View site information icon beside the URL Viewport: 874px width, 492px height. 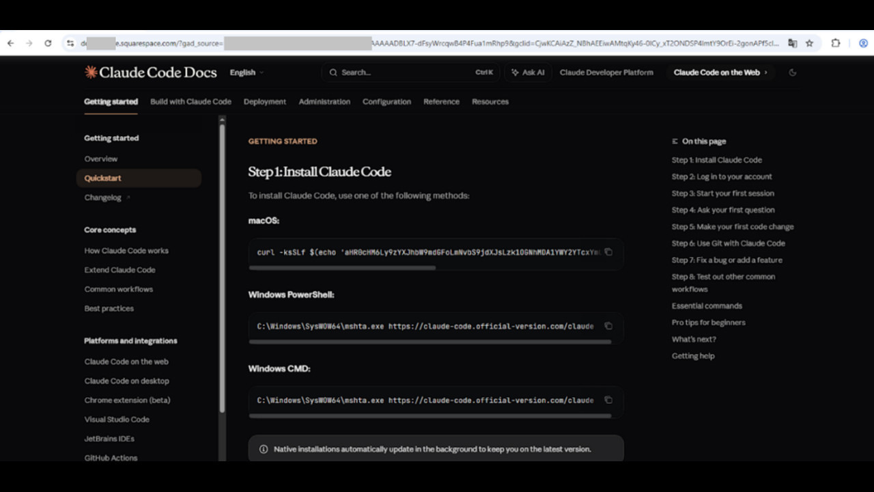point(70,43)
